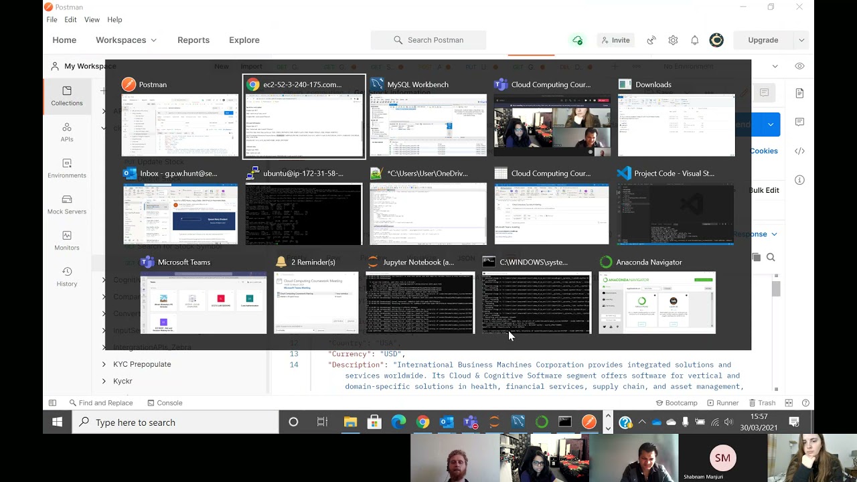
Task: Switch to the ubuntu@ip-172-31-58 terminal window
Action: tap(303, 214)
